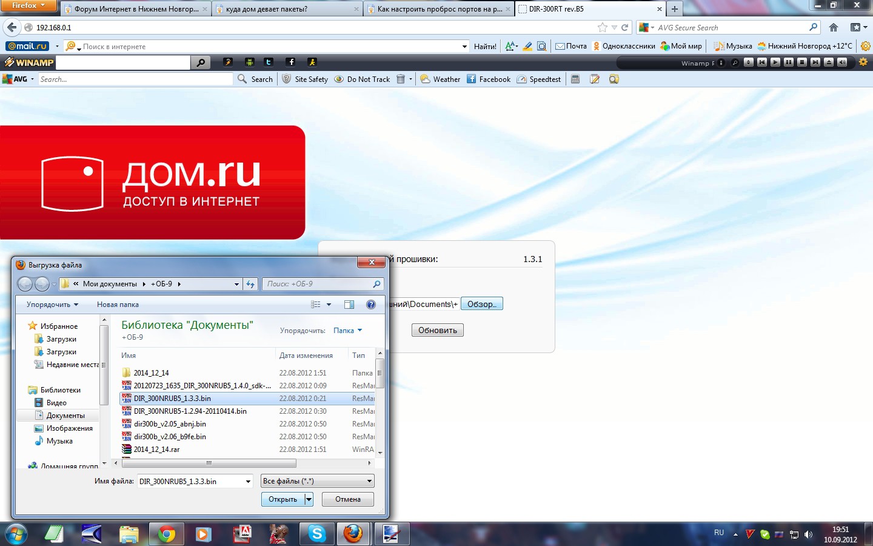Image resolution: width=873 pixels, height=546 pixels.
Task: Click the help icon in file dialog
Action: point(371,305)
